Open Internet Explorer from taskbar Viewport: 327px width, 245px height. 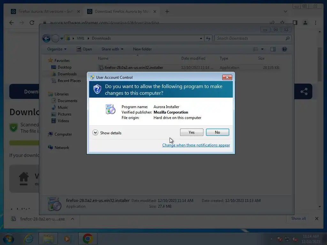(x=28, y=239)
